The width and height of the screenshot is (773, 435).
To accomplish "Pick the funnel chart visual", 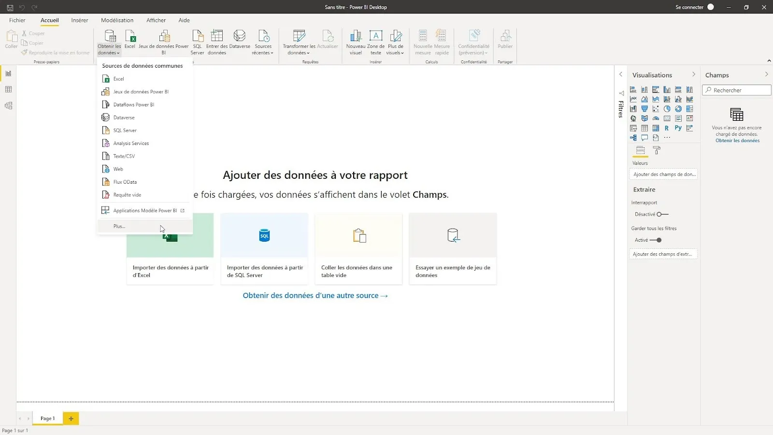I will coord(644,109).
